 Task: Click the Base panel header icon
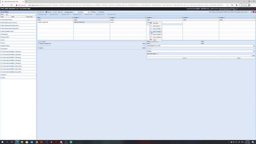point(72,18)
